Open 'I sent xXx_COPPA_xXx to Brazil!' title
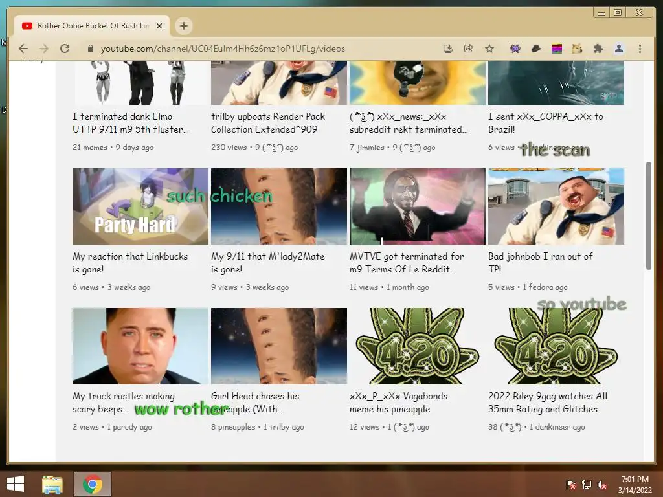663x497 pixels. (x=545, y=123)
